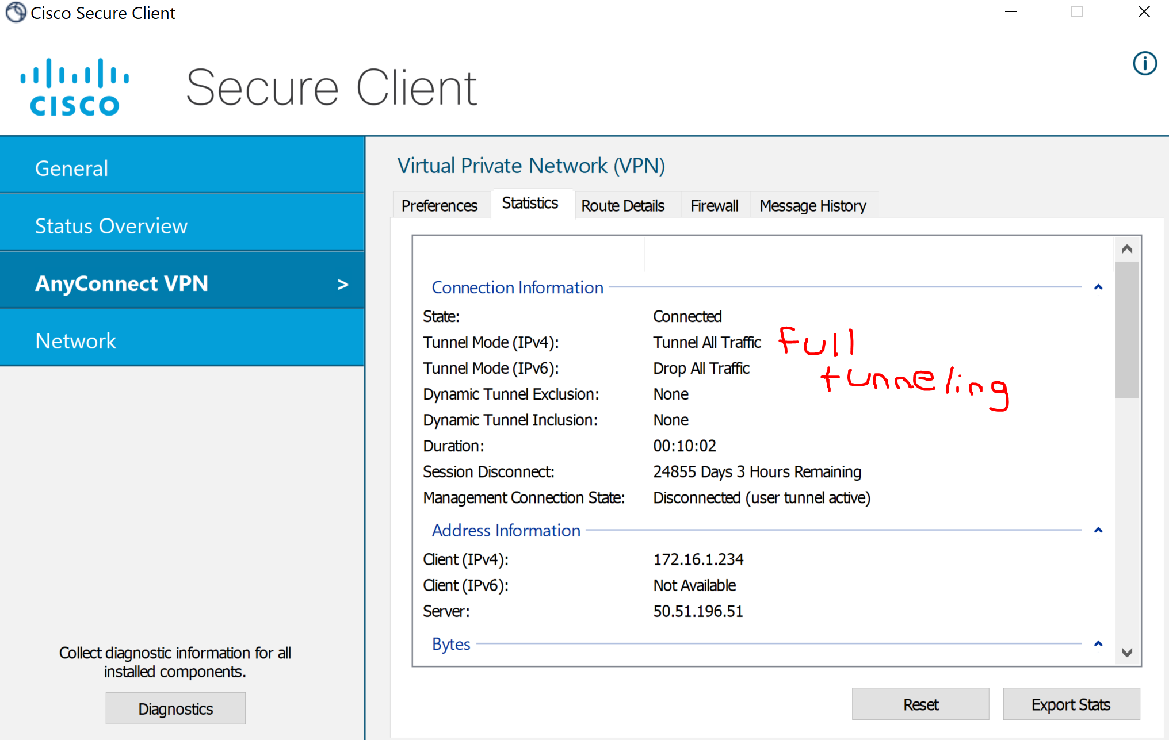Minimize the Cisco Secure Client window
This screenshot has width=1169, height=740.
click(1011, 12)
